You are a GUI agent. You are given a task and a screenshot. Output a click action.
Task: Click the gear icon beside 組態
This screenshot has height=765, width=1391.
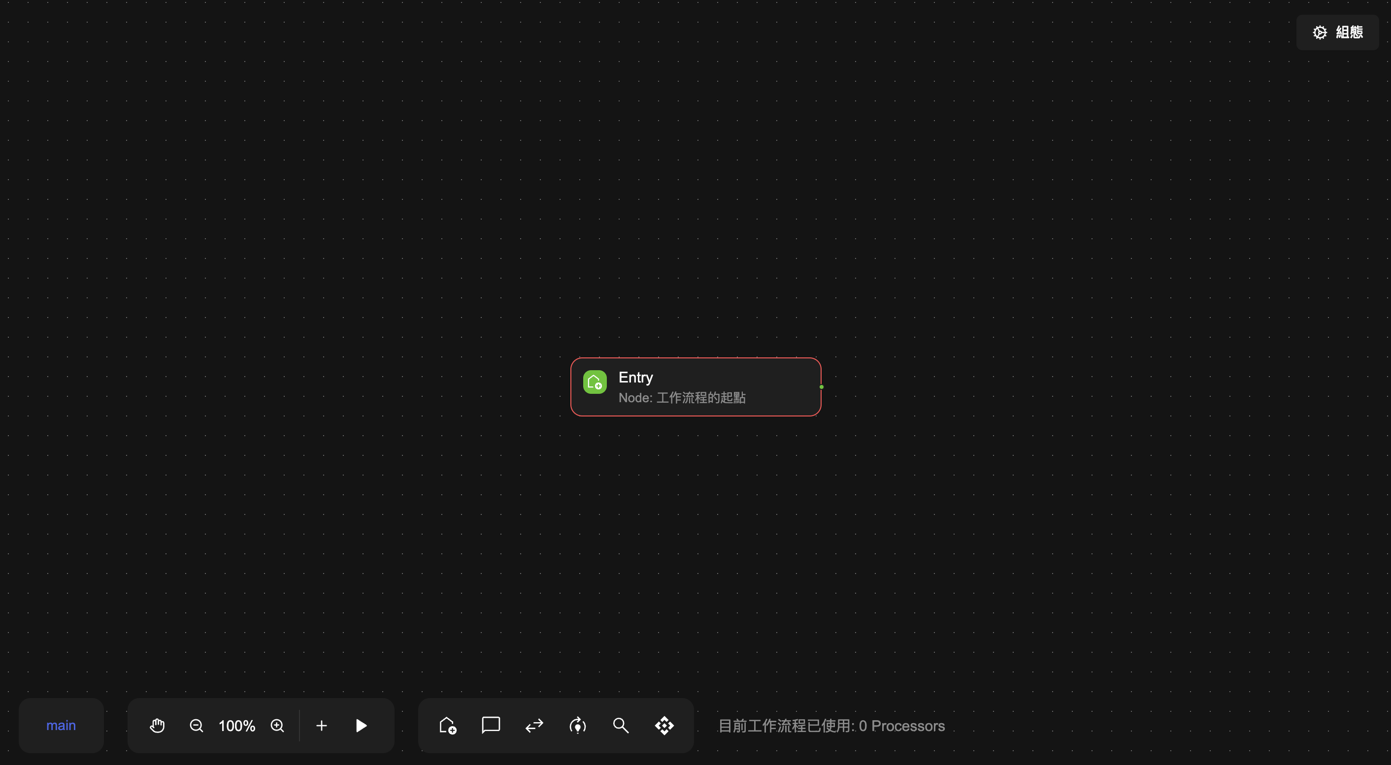coord(1319,32)
